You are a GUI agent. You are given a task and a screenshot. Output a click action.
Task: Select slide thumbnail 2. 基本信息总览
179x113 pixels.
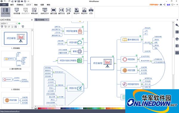16,59
